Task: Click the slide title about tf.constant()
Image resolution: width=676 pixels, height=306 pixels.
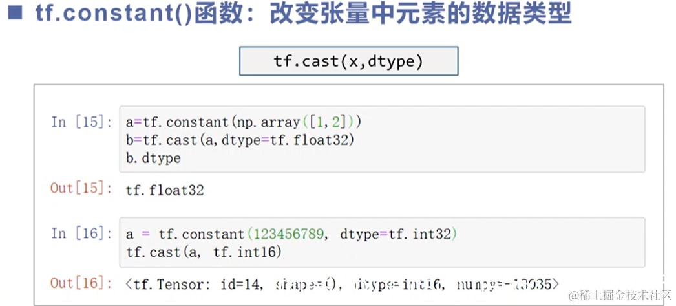Action: (x=304, y=14)
